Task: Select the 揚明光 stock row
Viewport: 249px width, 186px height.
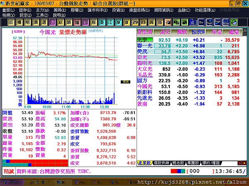Action: [x=188, y=63]
